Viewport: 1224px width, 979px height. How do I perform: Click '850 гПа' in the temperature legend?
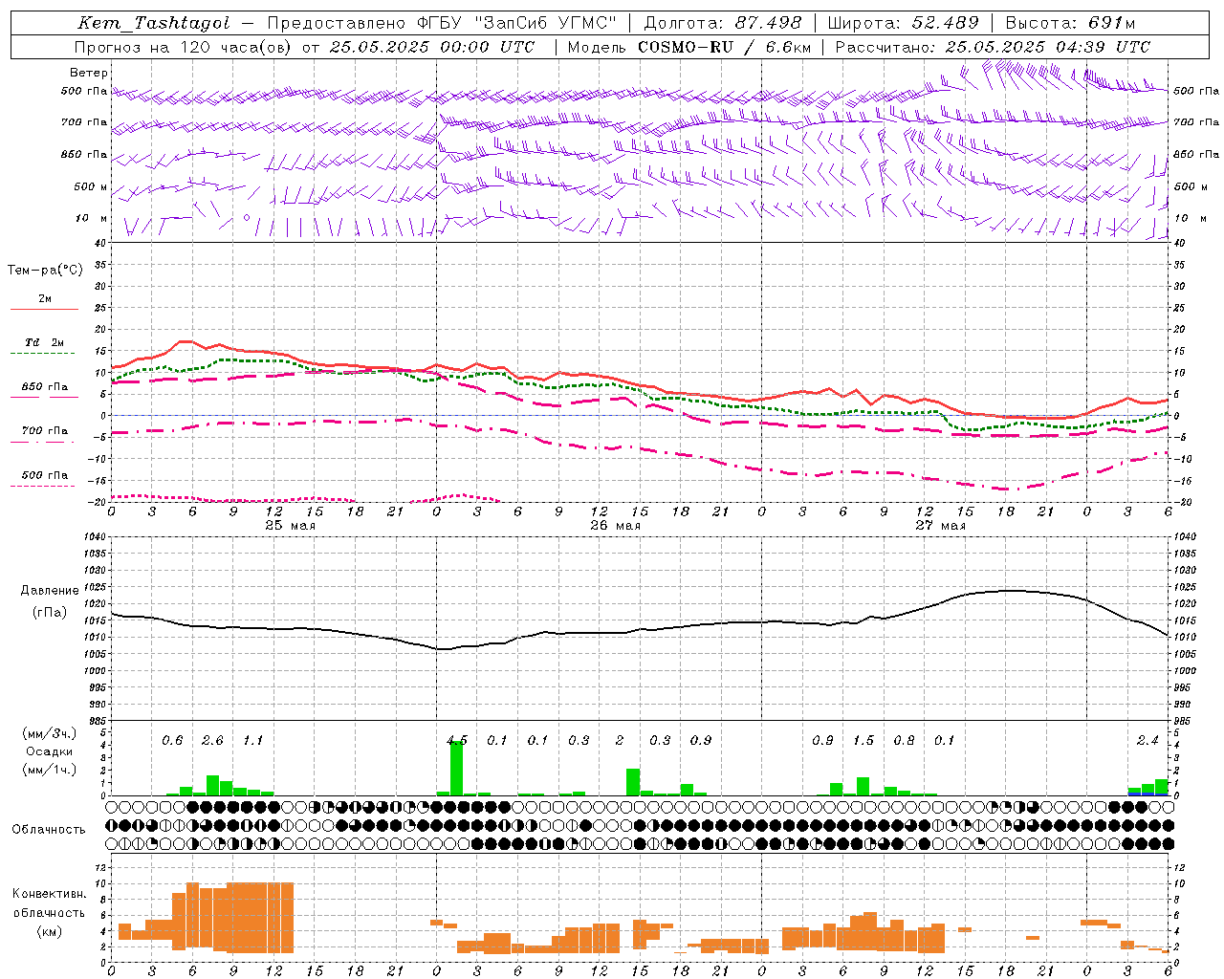44,387
